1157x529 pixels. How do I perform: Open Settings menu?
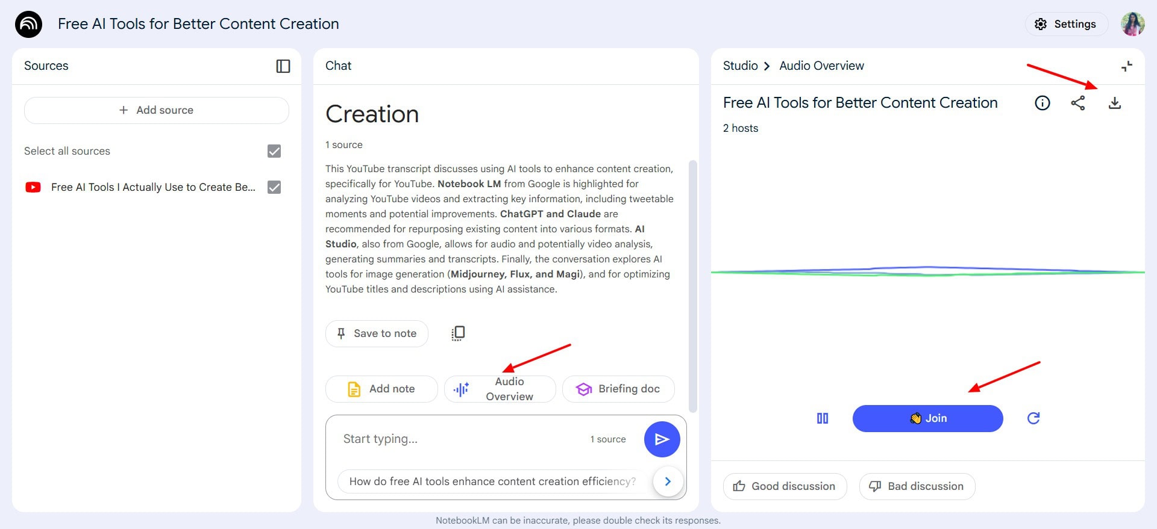1065,24
